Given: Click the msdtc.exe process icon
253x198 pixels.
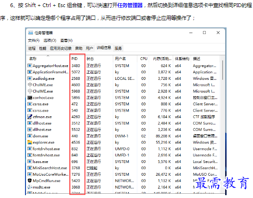Looking at the screenshot, I should click(x=30, y=187).
